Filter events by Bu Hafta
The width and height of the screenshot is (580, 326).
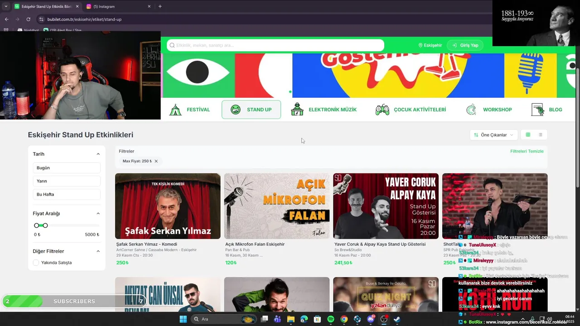coord(67,194)
